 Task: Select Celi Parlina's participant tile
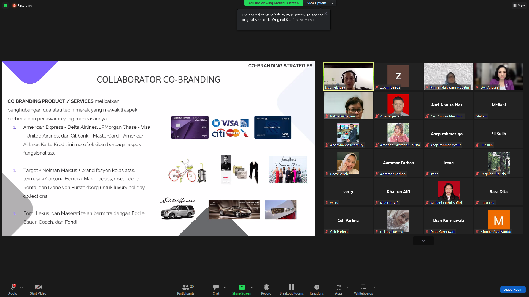click(x=348, y=221)
